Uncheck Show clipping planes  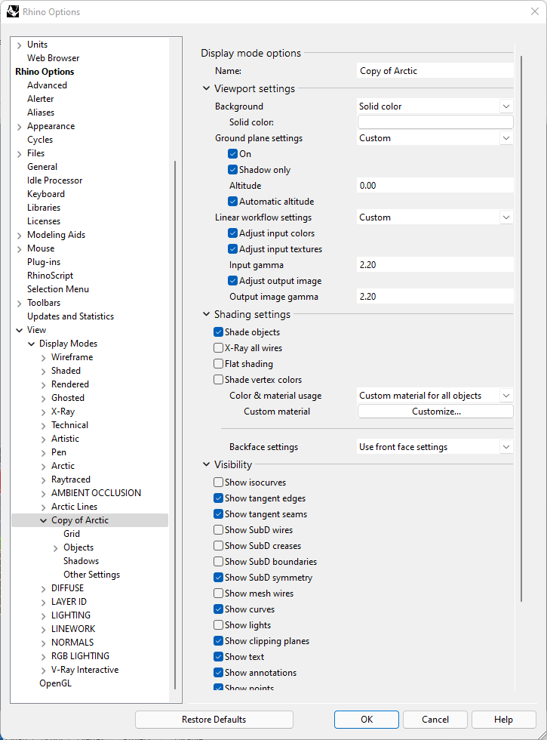[218, 641]
